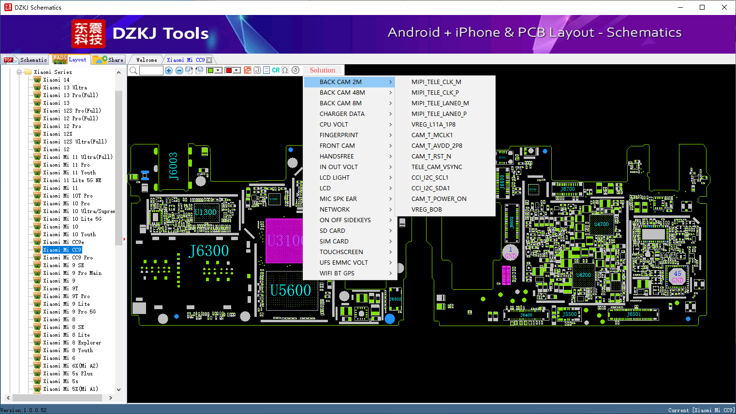This screenshot has height=414, width=736.
Task: Click the tree panel horizontal scrollbar
Action: (x=57, y=398)
